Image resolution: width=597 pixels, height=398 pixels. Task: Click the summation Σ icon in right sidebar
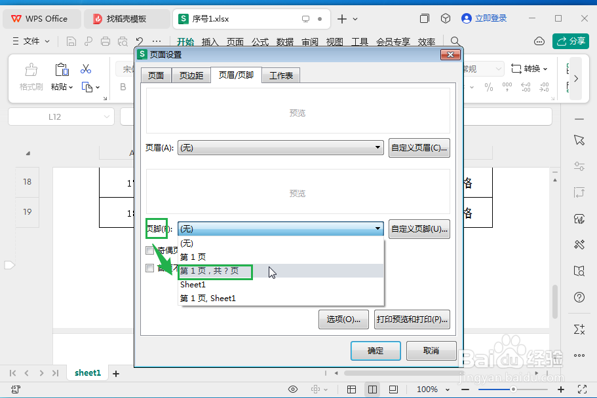pyautogui.click(x=579, y=329)
